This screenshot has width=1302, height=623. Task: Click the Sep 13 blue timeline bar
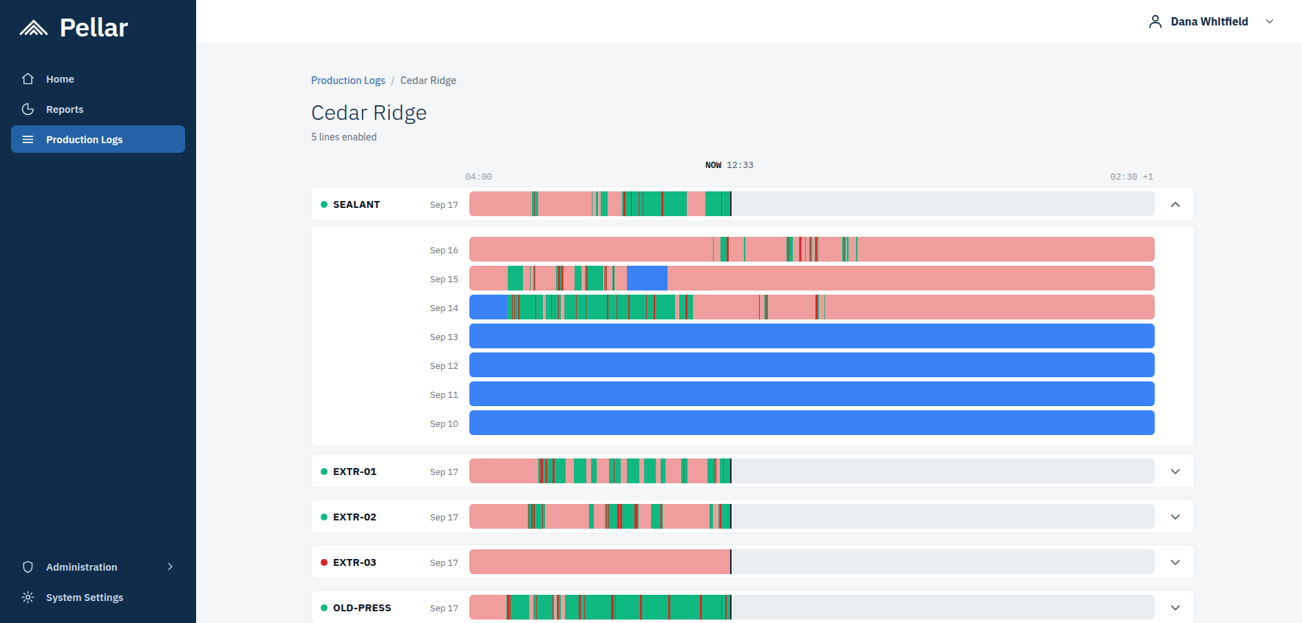pyautogui.click(x=812, y=336)
